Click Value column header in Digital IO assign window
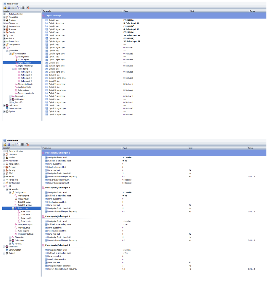This screenshot has width=269, height=284. coord(156,11)
